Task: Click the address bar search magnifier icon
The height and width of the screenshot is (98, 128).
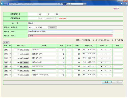Action: (x=57, y=4)
